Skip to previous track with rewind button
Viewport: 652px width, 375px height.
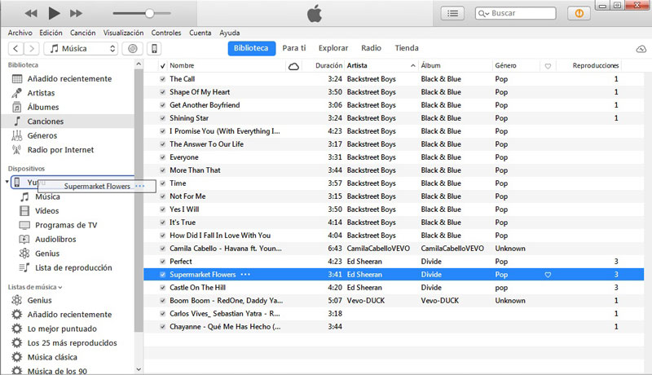(31, 13)
